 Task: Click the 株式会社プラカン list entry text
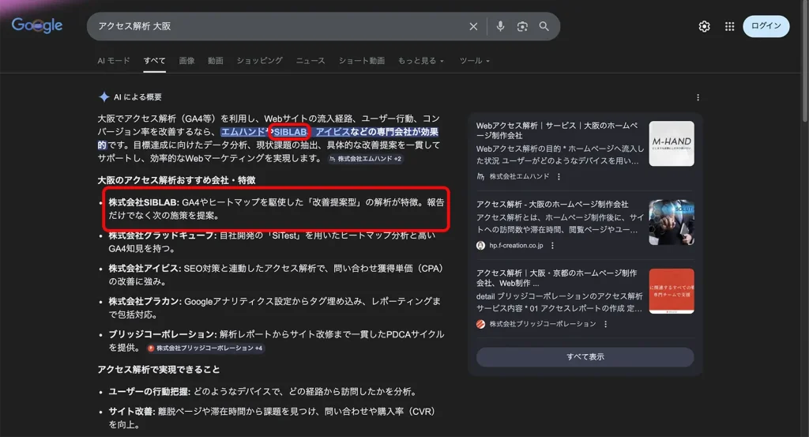[274, 307]
